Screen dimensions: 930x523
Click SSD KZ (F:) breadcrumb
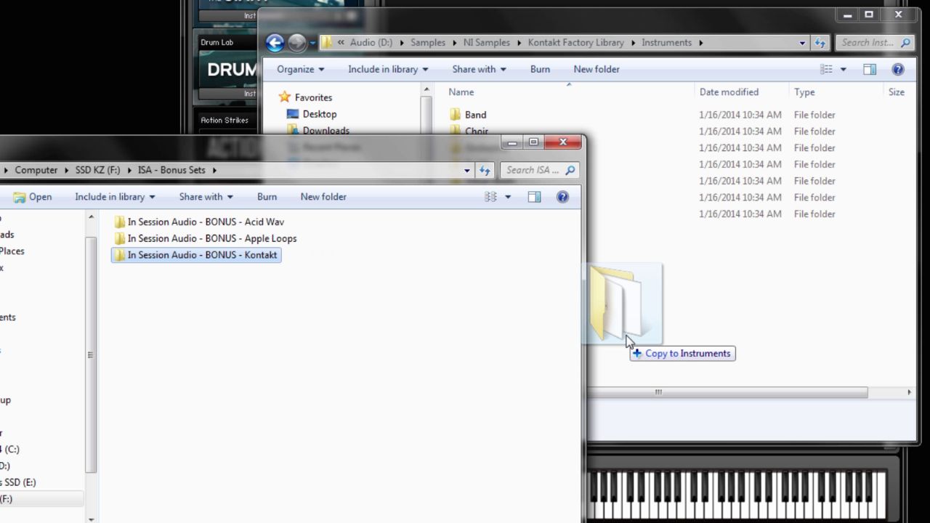97,170
